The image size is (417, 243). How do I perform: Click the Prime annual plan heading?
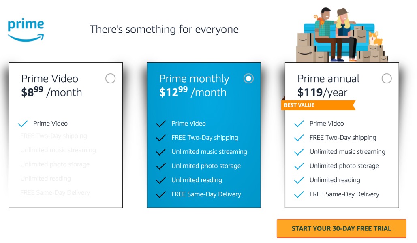pos(328,79)
